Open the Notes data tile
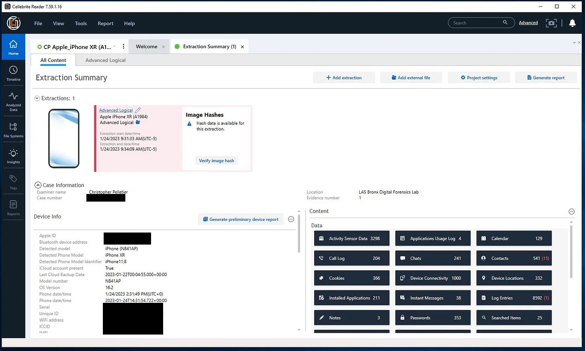Screen dimensions: 585x351 pyautogui.click(x=352, y=318)
